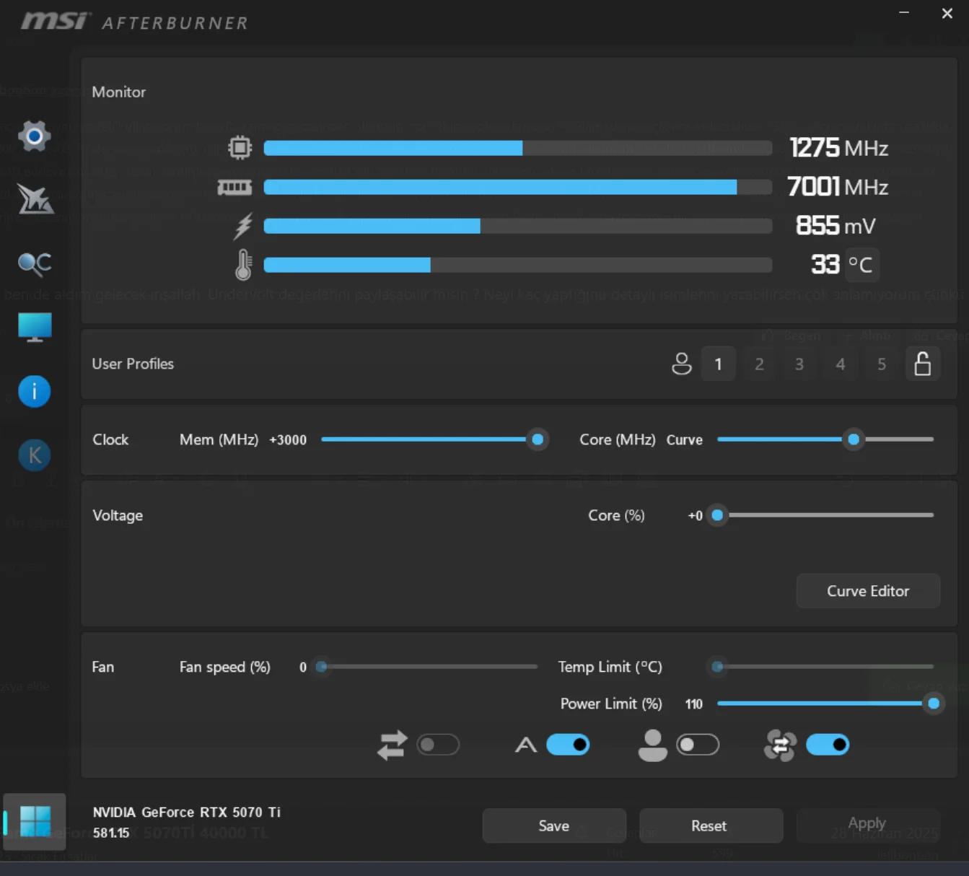
Task: Disable the auto fan mode toggle
Action: tap(568, 745)
